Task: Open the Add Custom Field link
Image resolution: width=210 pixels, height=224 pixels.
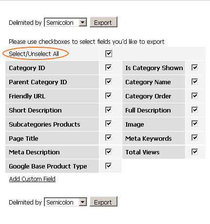Action: (32, 179)
